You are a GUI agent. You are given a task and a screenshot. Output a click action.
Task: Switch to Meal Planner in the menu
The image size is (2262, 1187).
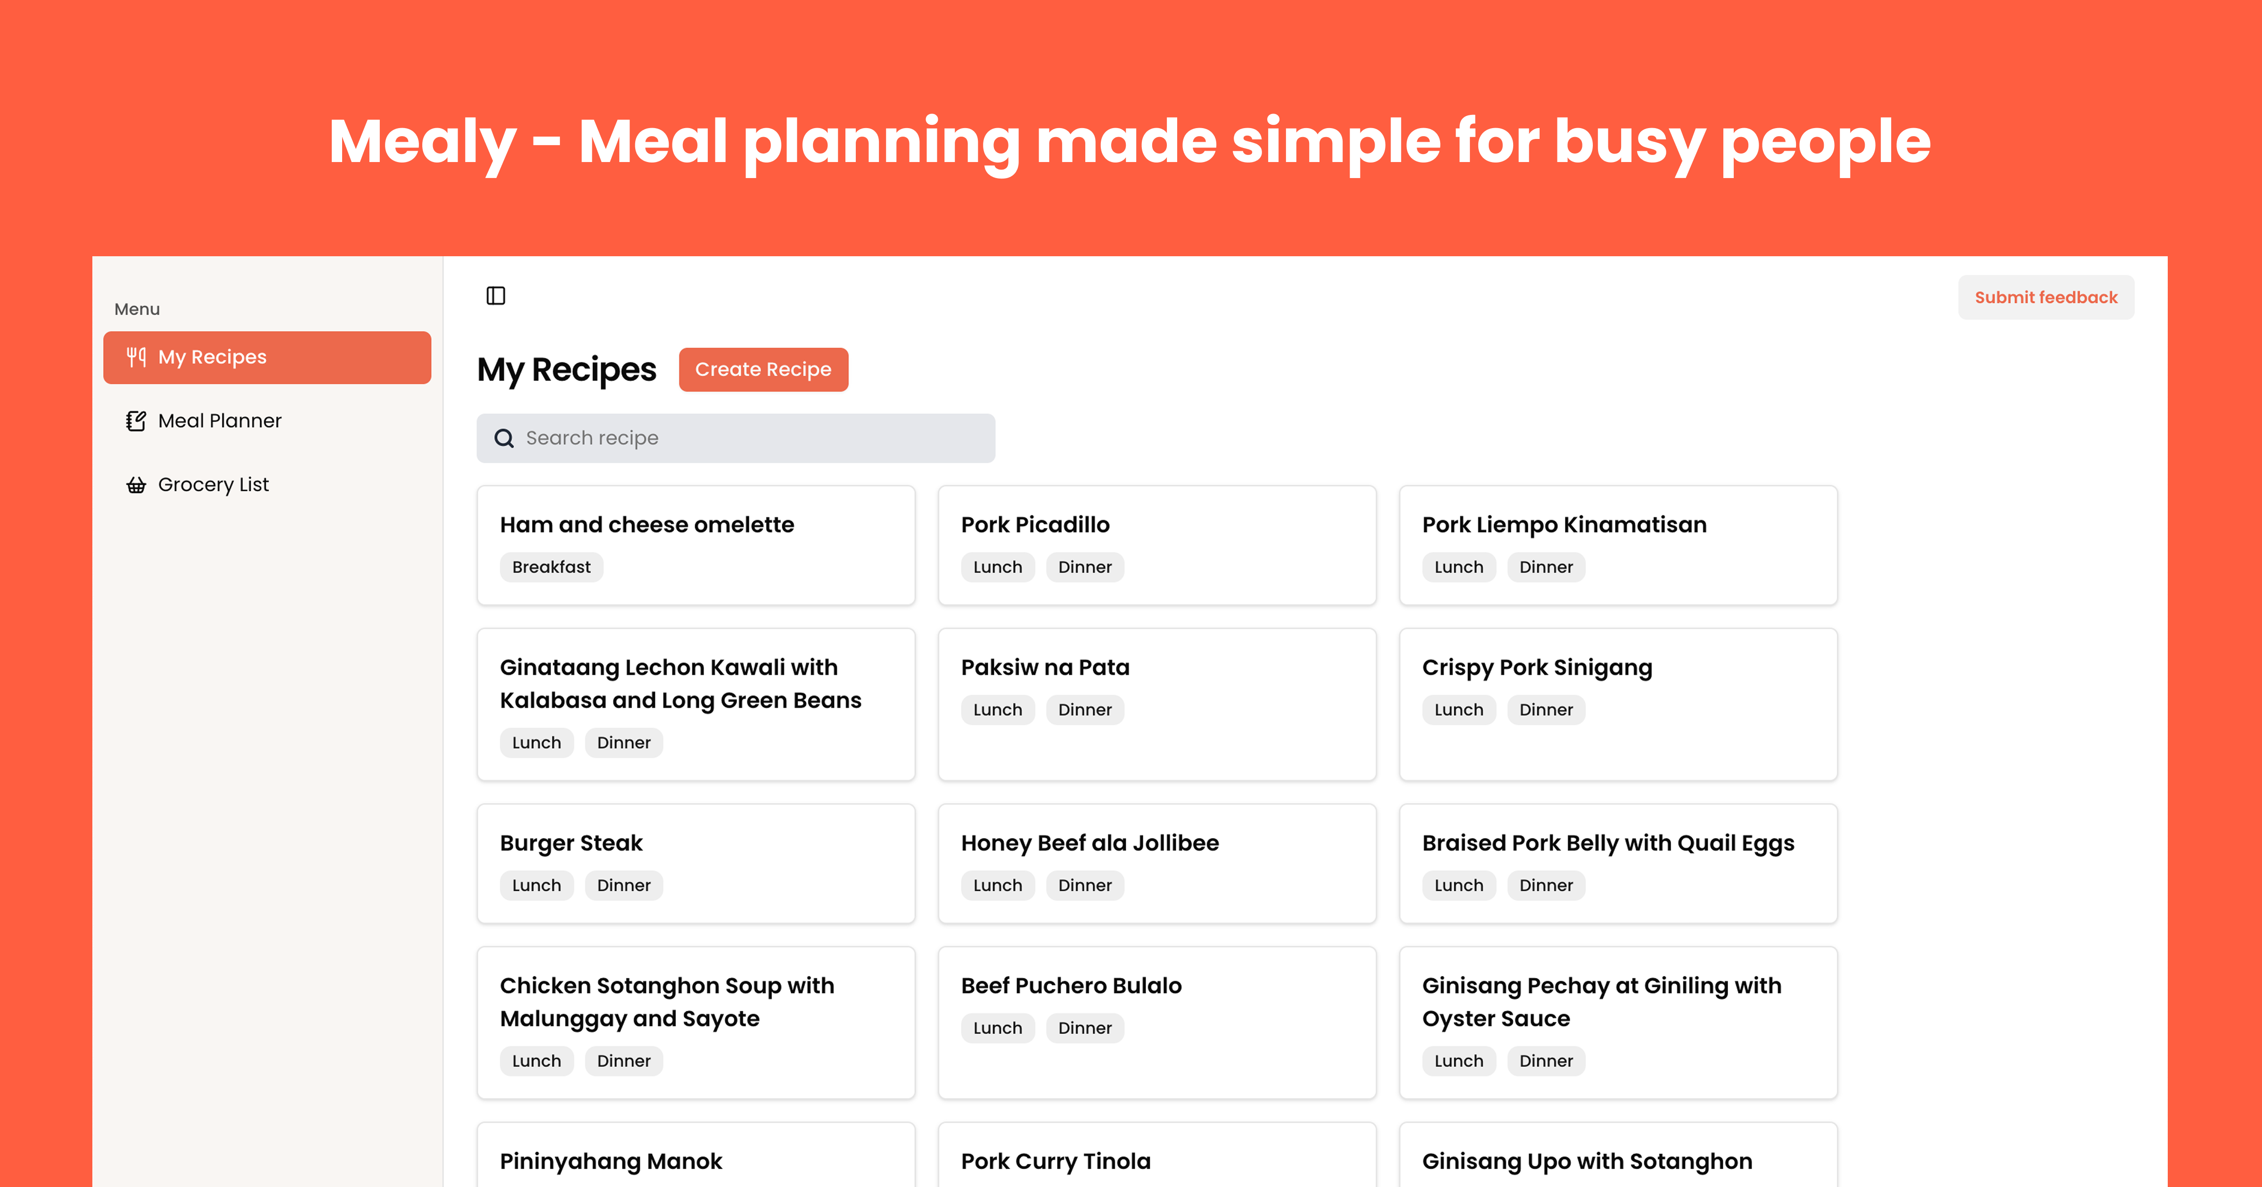[220, 421]
